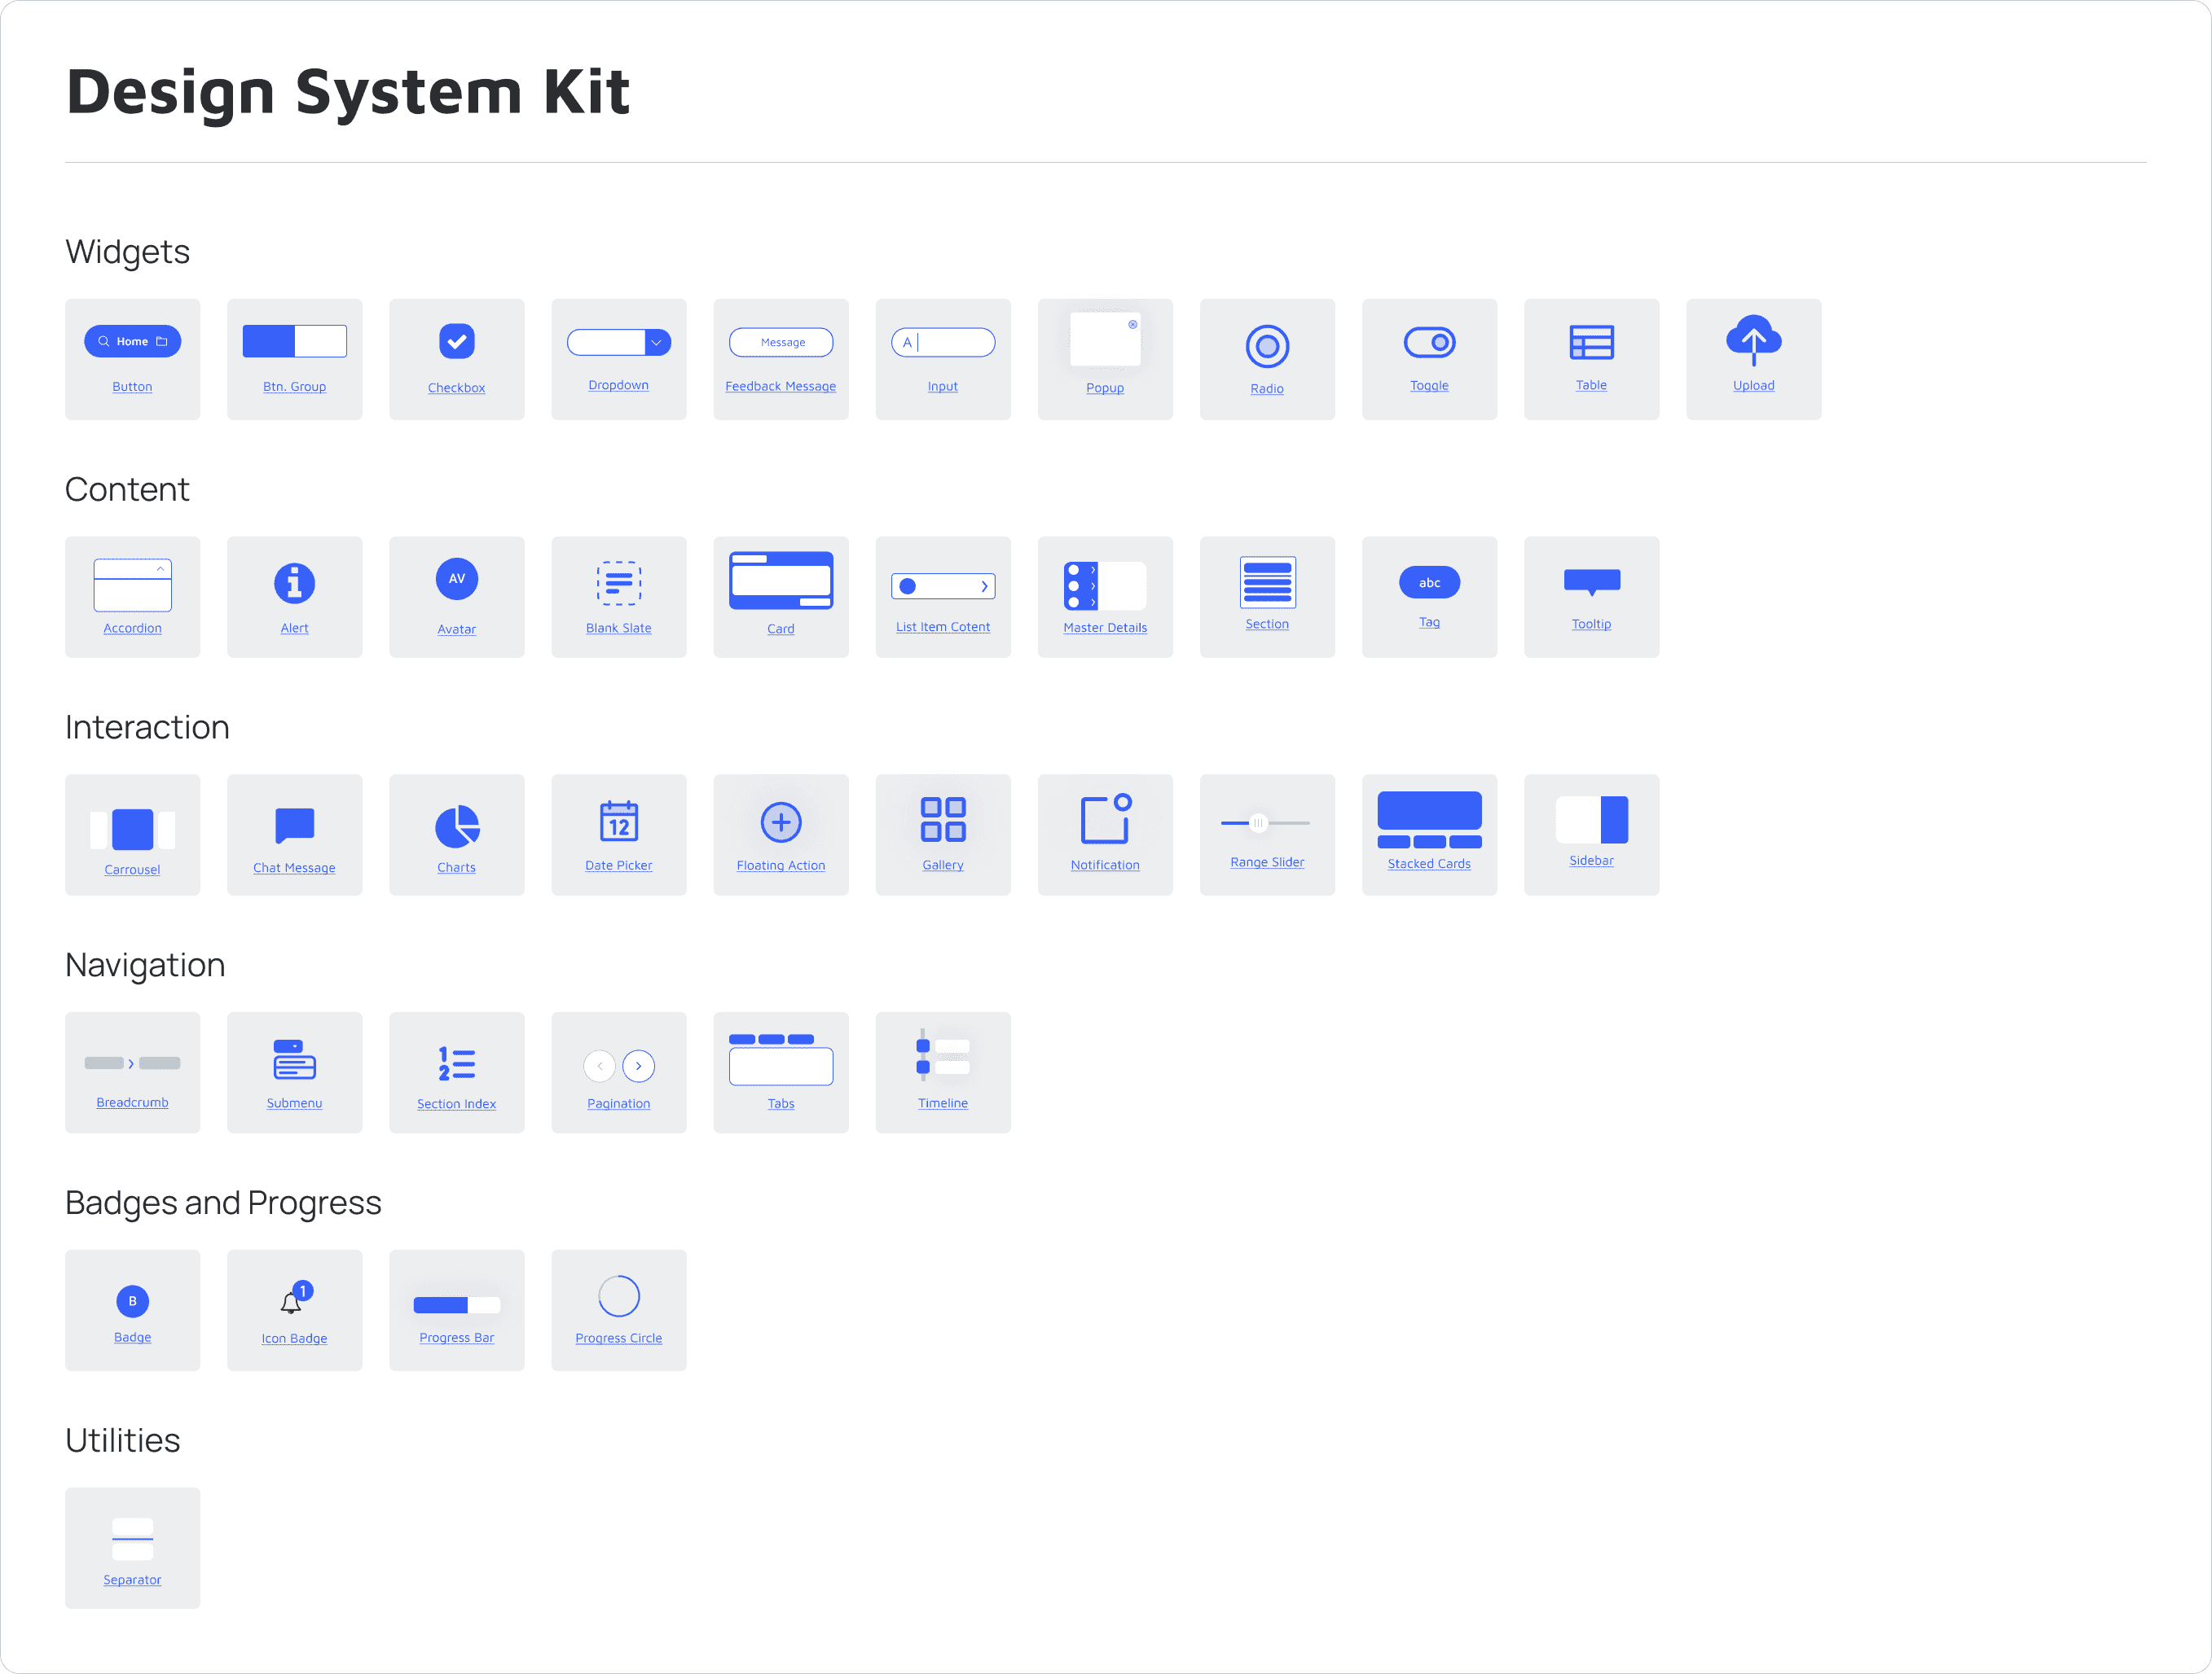Click the Tooltip speech icon
2212x1674 pixels.
[1591, 583]
